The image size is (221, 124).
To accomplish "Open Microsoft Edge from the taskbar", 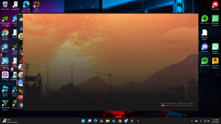I will click(95, 121).
